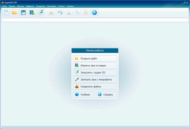This screenshot has height=129, width=190.
Task: Minimize the АудиоМАСТЕР window
Action: [x=182, y=3]
